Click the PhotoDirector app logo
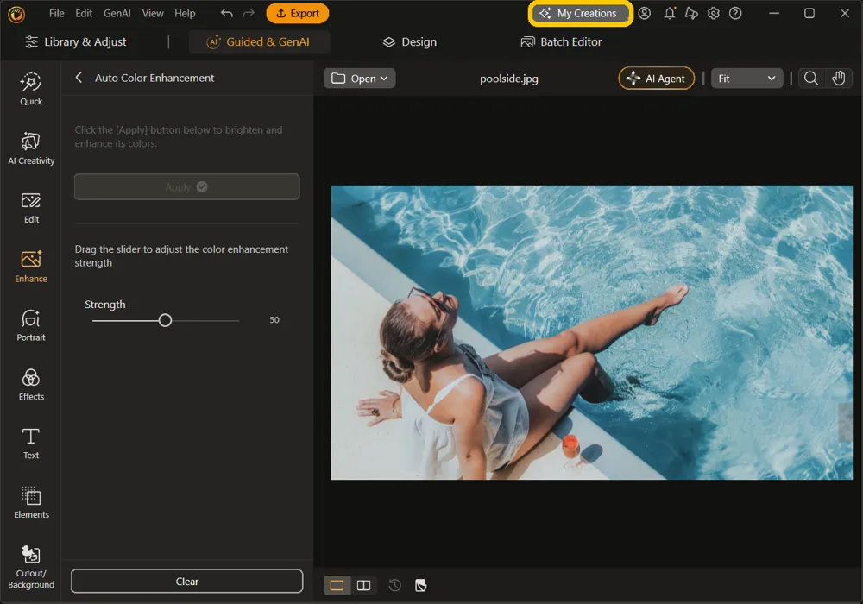 coord(16,15)
